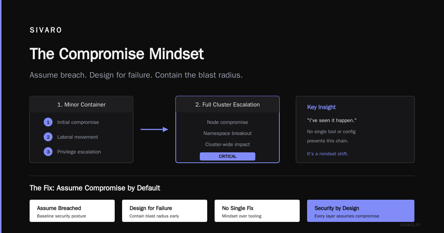The width and height of the screenshot is (444, 233).
Task: Click the number 1 step circle
Action: (x=48, y=122)
